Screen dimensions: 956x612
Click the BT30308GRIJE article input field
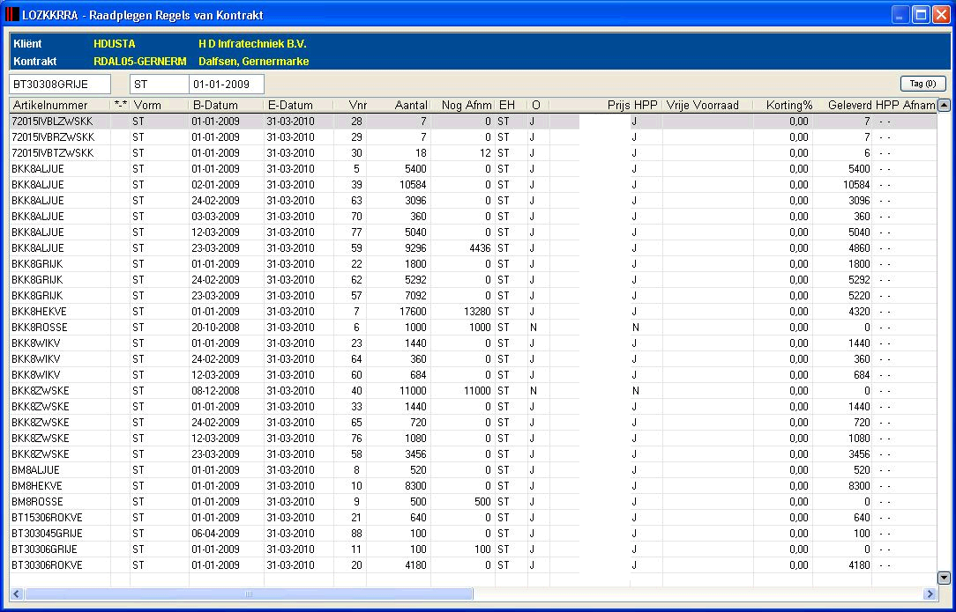pos(60,85)
